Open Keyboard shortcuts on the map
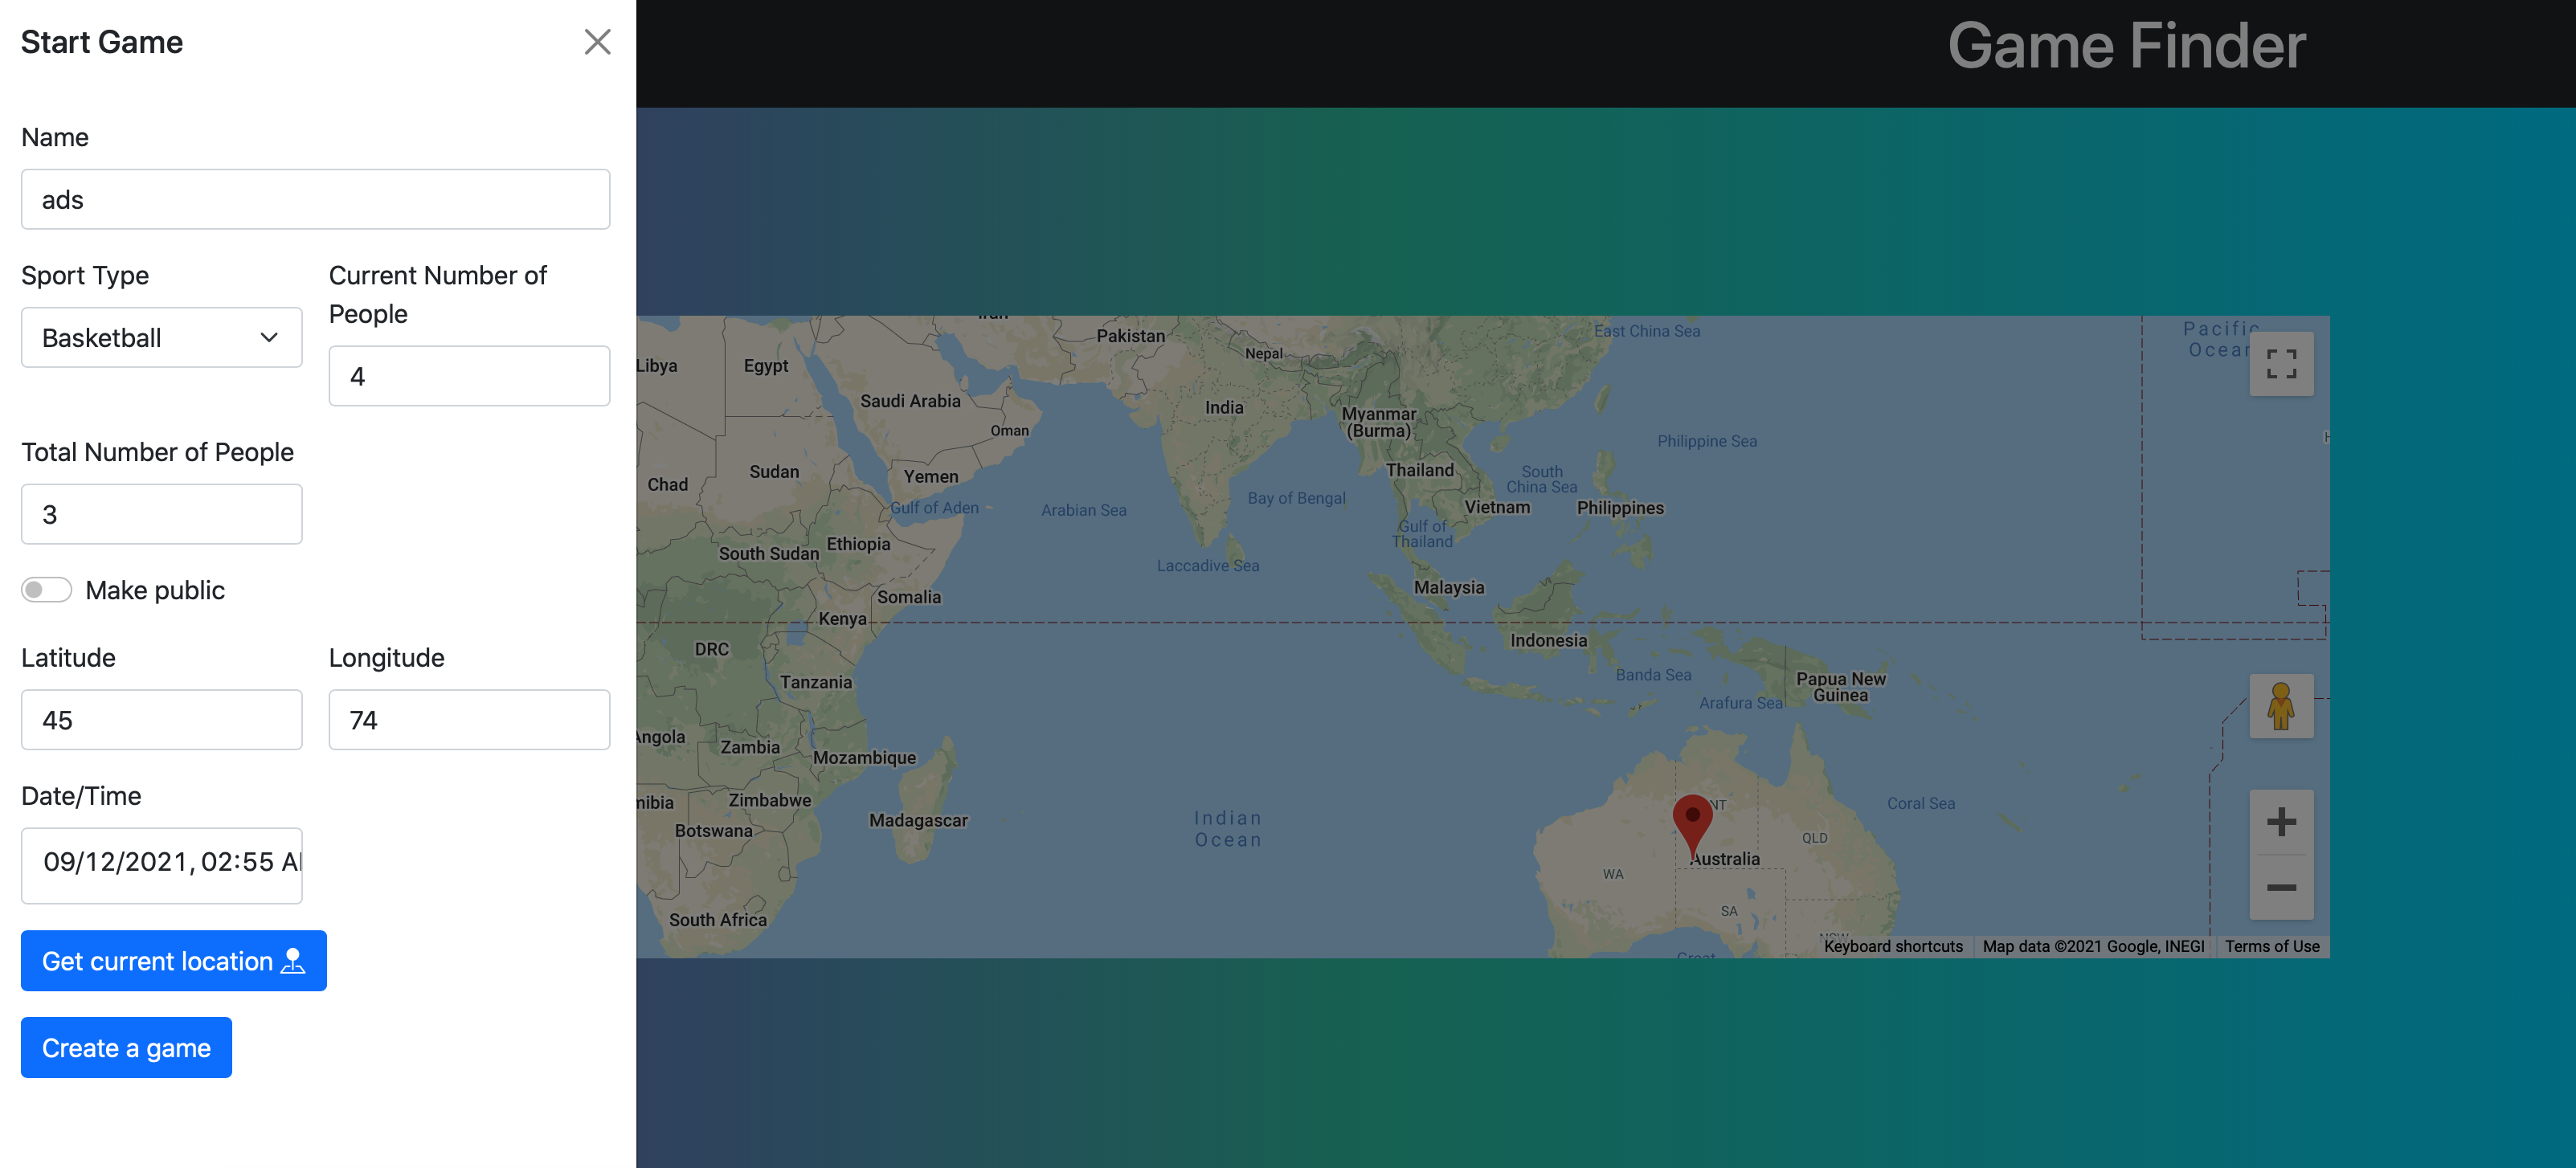This screenshot has height=1168, width=2576. tap(1892, 946)
